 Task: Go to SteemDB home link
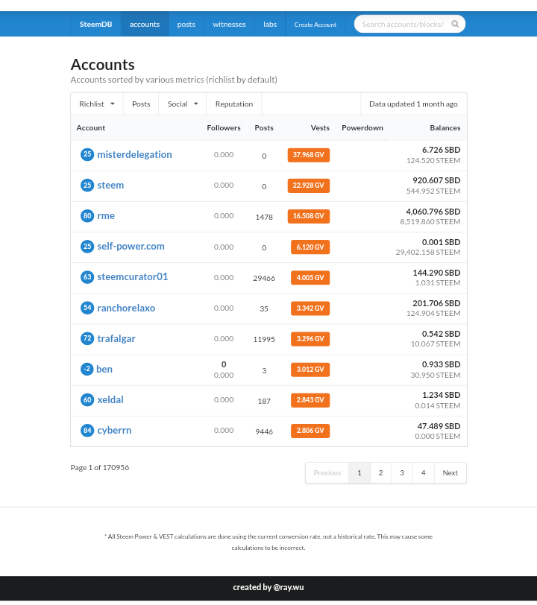[x=95, y=24]
